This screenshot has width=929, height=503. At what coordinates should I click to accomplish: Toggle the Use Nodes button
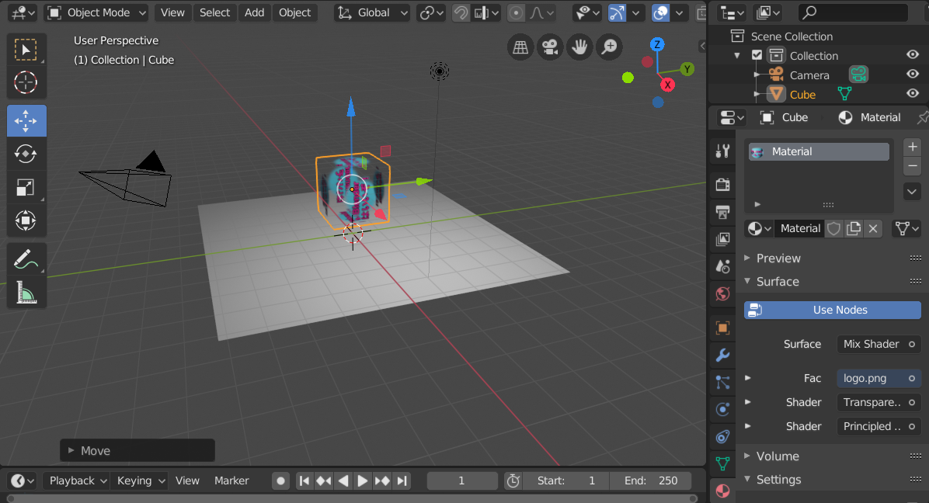click(833, 310)
